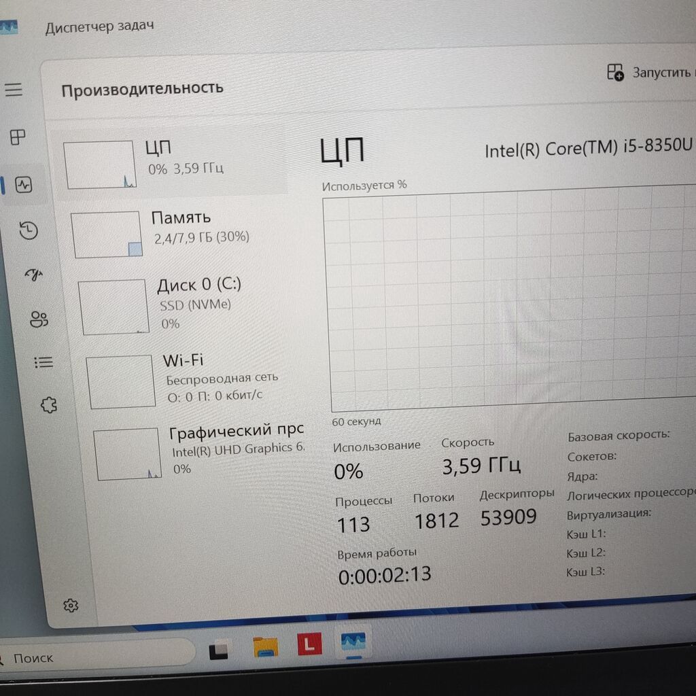The image size is (696, 696).
Task: Open the red L app on taskbar
Action: coord(309,643)
